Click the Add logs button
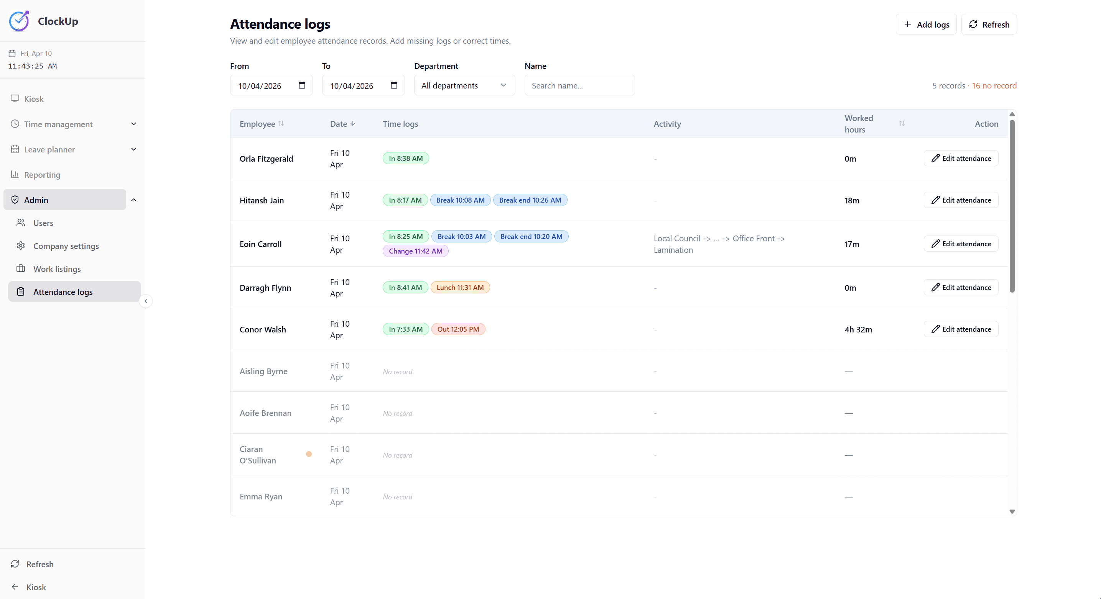Screen dimensions: 1101x599 926,25
